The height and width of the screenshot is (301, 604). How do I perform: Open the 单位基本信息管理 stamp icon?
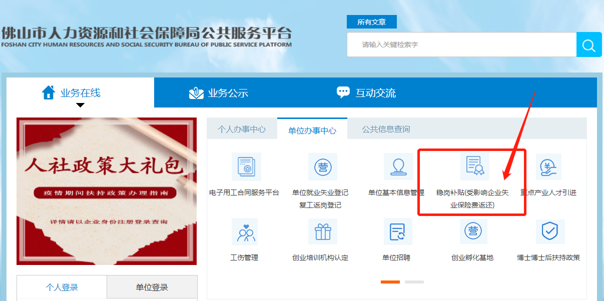tap(398, 166)
